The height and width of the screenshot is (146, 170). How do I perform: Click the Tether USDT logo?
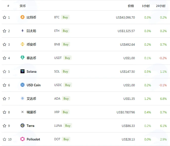click(22, 58)
